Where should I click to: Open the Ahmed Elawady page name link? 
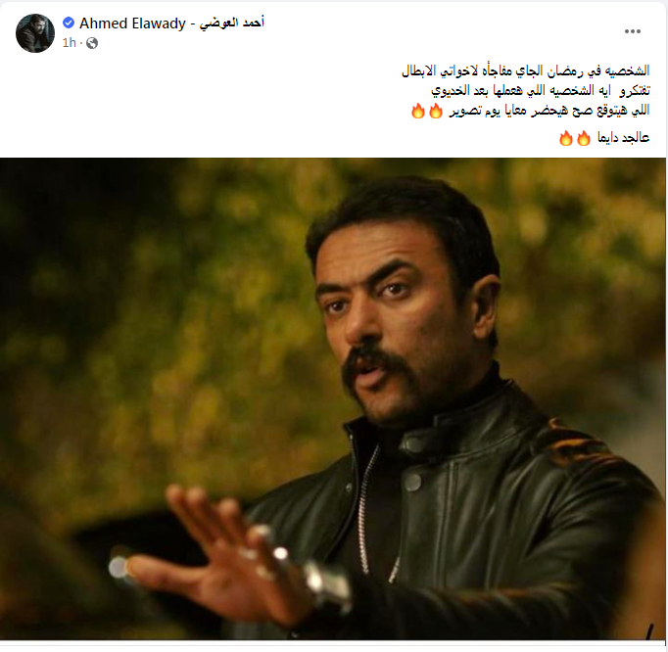pyautogui.click(x=132, y=23)
